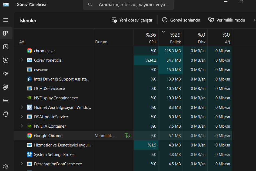Open the Details list page icon
This screenshot has height=171, width=256.
(6, 100)
